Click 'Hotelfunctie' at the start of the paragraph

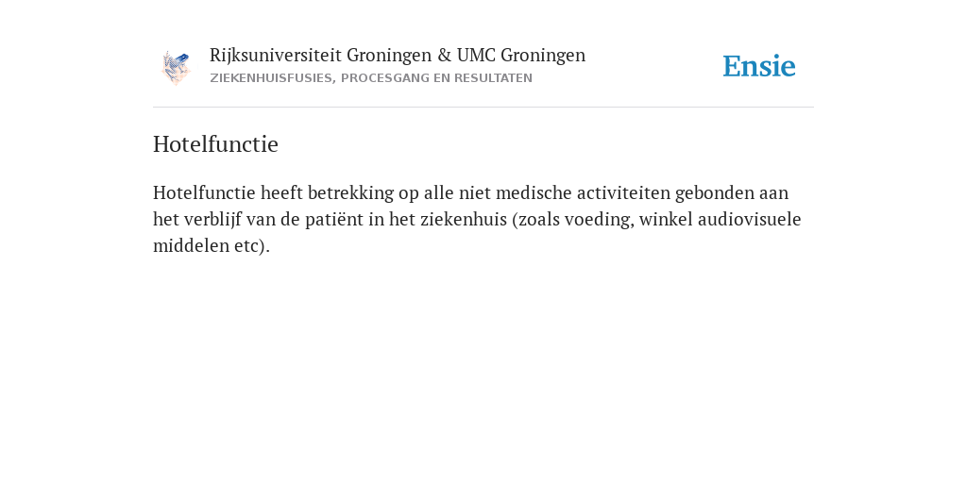pos(204,192)
